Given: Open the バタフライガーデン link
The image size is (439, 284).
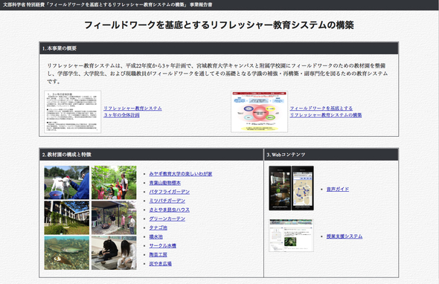Looking at the screenshot, I should tap(170, 192).
